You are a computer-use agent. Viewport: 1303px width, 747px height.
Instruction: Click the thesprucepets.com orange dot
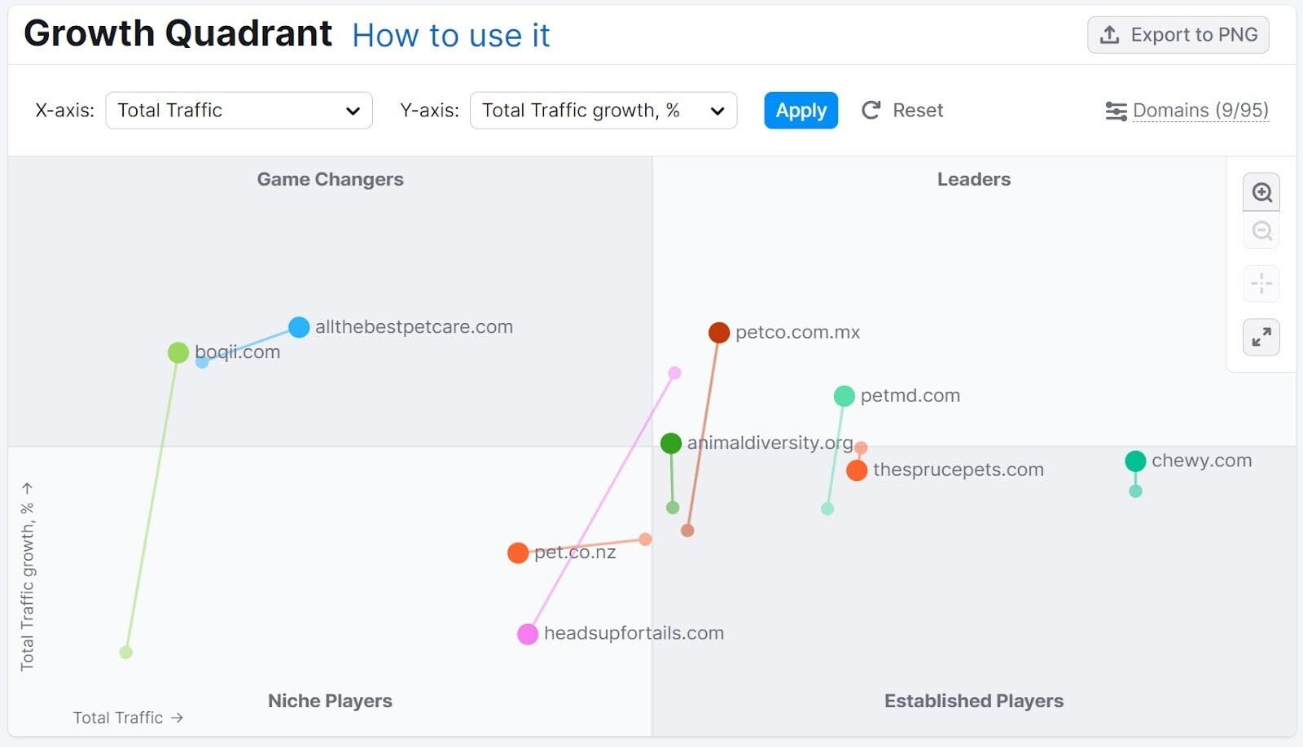click(857, 470)
